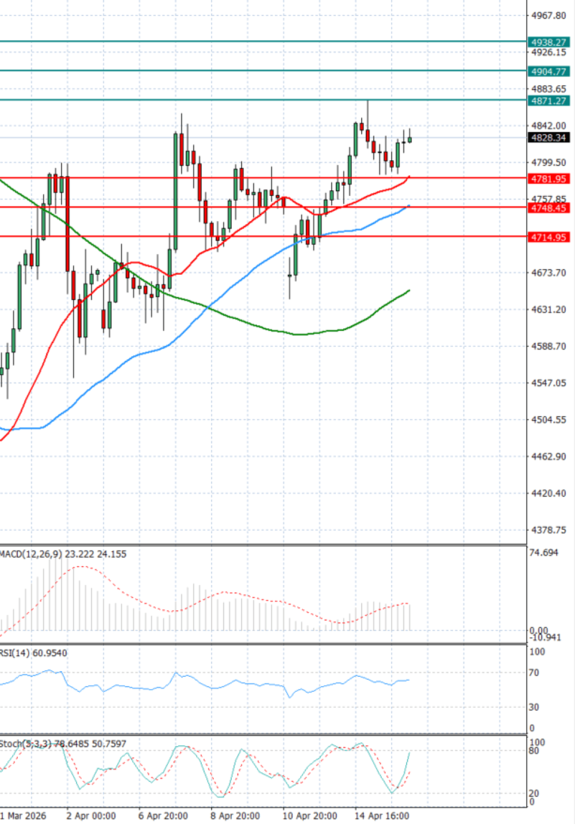Click the current price label 4828.34
575x824 pixels.
coord(549,138)
